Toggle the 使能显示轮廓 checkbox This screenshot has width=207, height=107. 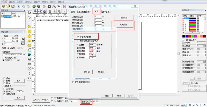pos(78,37)
